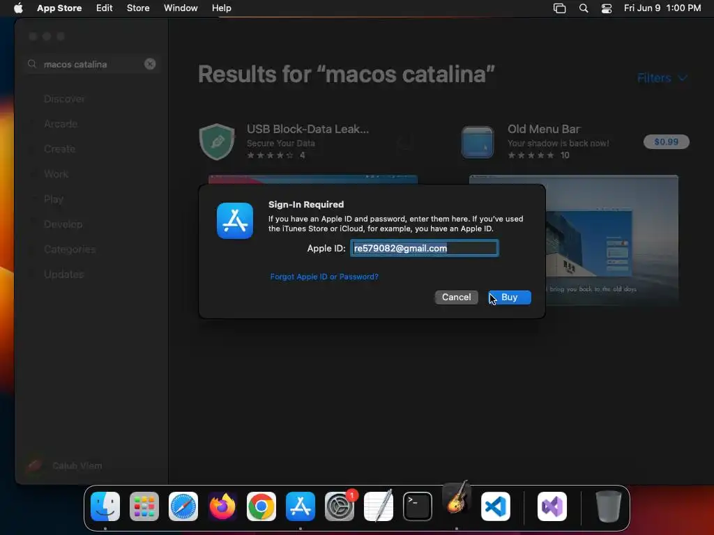Click the Buy button in sign-in dialog
This screenshot has width=714, height=535.
point(509,297)
